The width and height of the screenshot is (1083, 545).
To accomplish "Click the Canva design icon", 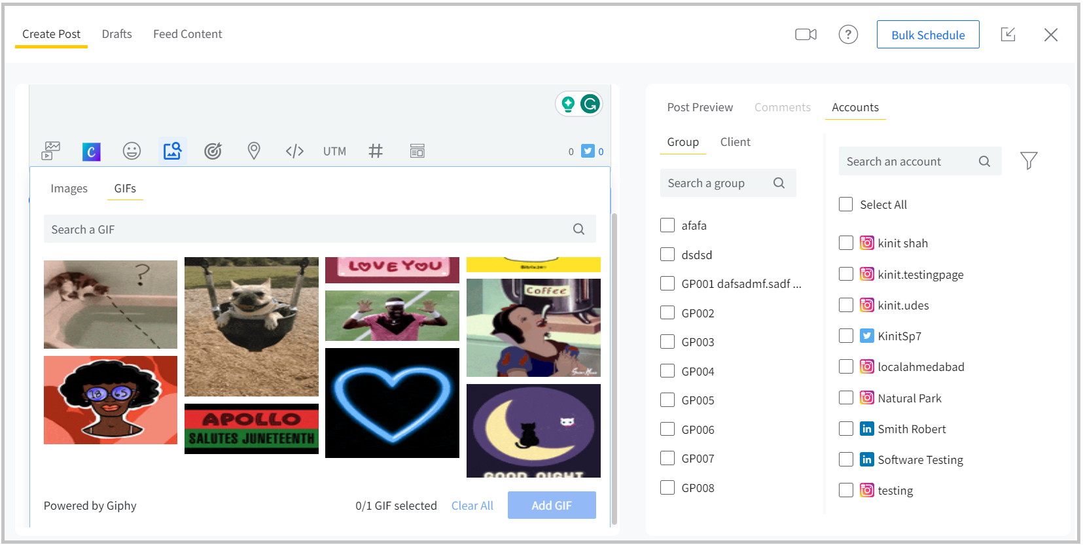I will pyautogui.click(x=91, y=152).
